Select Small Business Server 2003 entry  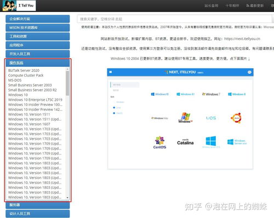tap(30, 85)
